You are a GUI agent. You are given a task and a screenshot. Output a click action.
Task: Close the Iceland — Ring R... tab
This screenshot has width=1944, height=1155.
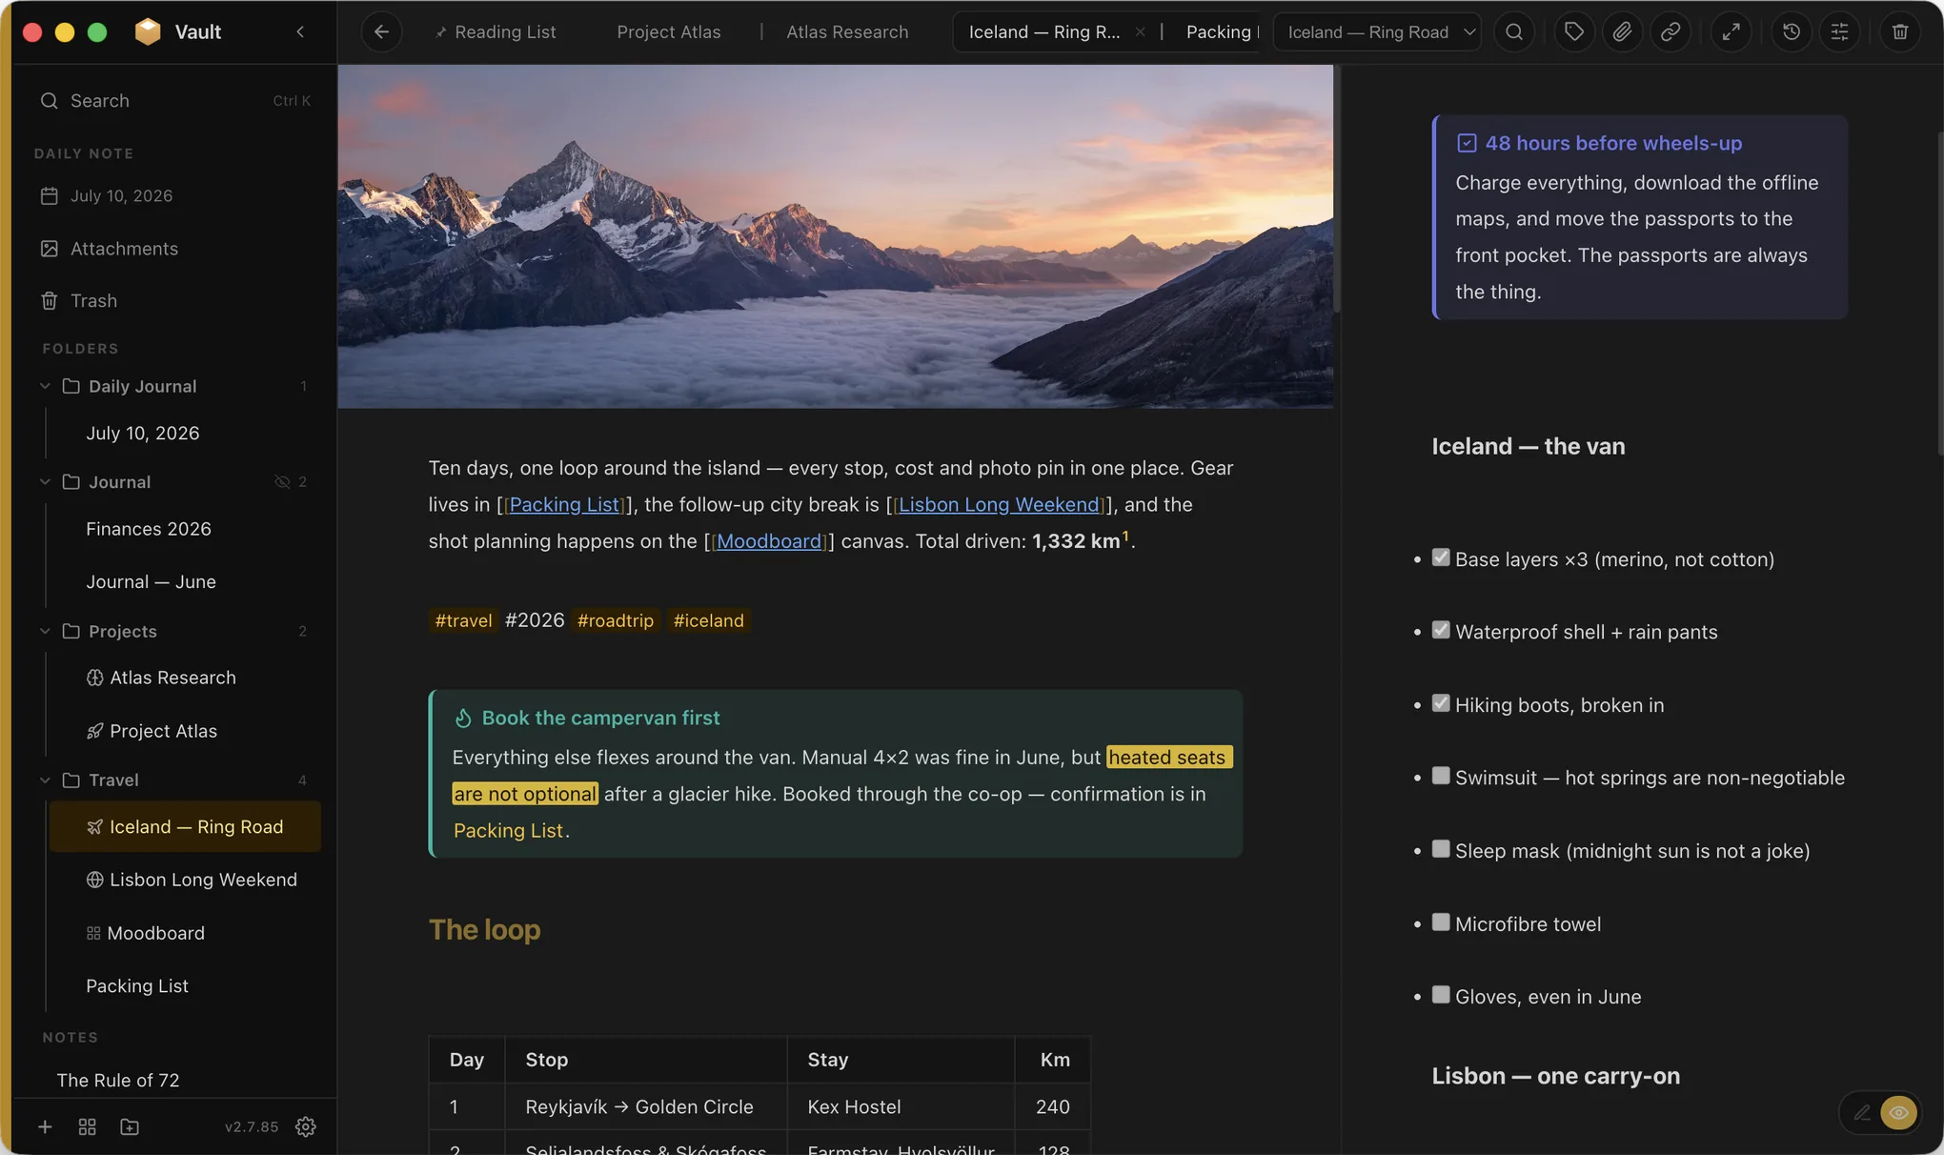click(x=1140, y=31)
